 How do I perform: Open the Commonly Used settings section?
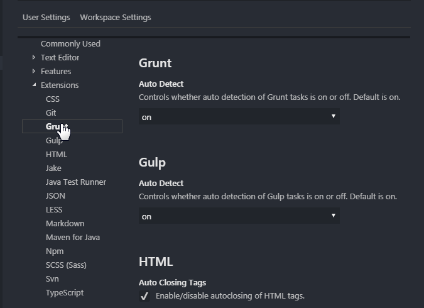point(70,43)
